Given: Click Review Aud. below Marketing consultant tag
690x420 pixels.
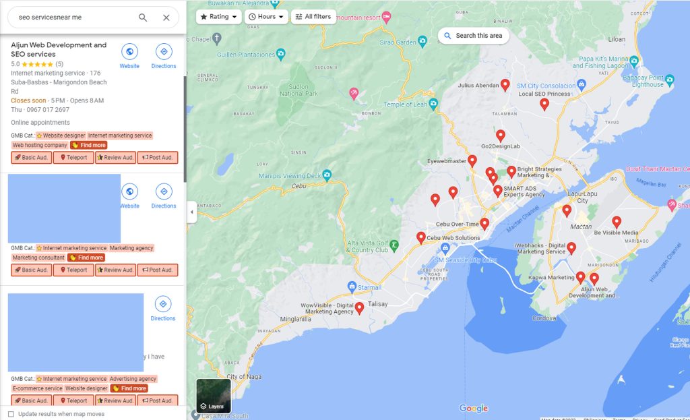Looking at the screenshot, I should (x=115, y=270).
